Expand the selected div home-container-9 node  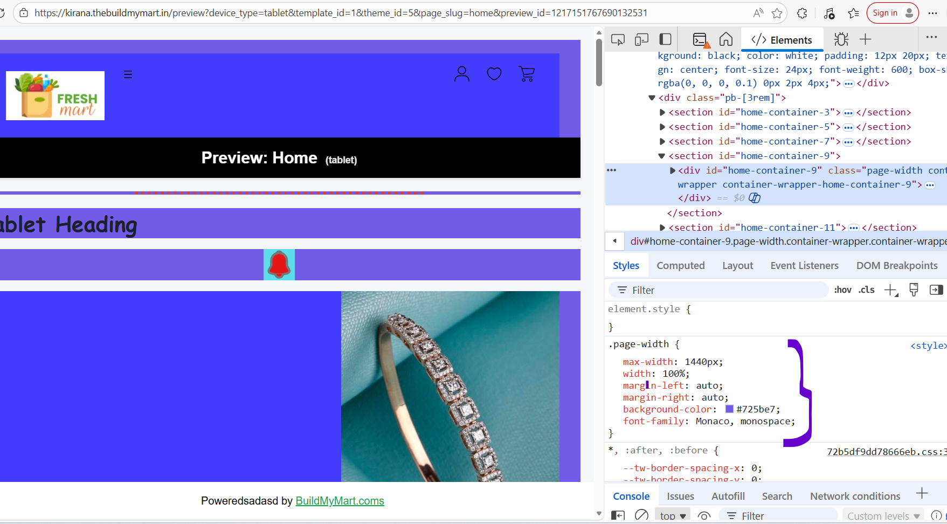point(672,170)
